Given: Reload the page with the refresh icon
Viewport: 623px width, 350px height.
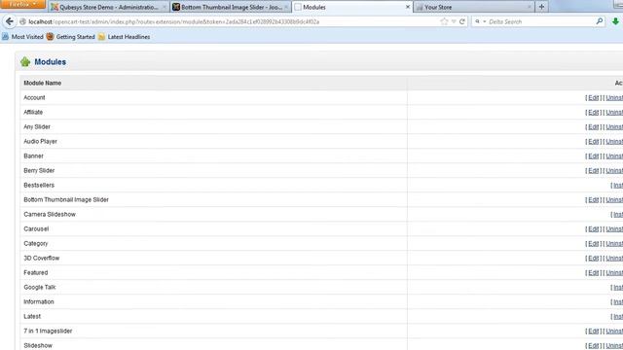Looking at the screenshot, I should (462, 21).
